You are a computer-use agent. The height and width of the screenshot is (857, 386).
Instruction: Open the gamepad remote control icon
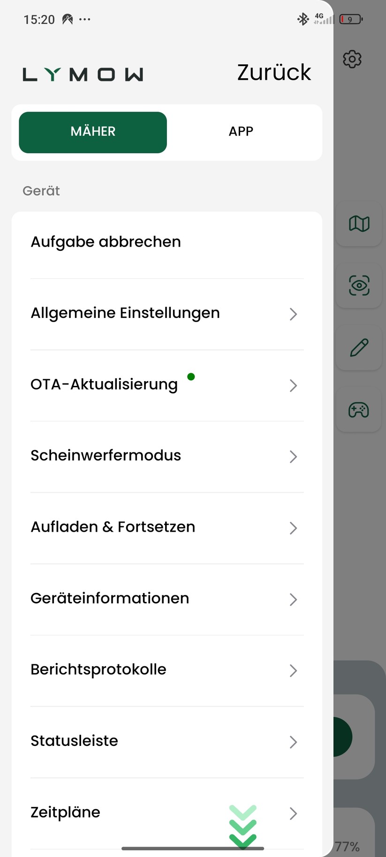[x=359, y=410]
